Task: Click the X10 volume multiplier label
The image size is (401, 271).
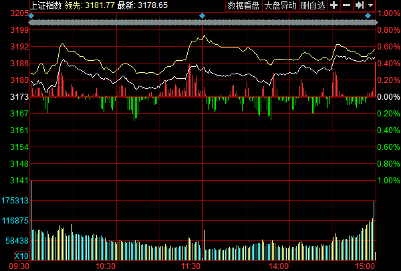Action: (21, 257)
